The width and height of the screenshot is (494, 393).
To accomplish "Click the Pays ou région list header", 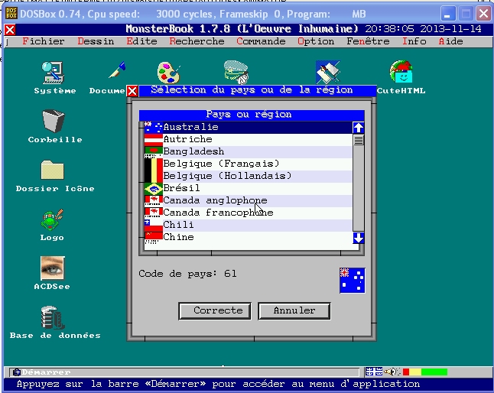I will 252,115.
